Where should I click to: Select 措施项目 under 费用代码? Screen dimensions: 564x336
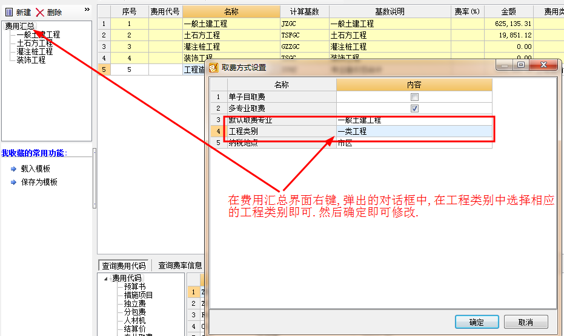[x=139, y=295]
